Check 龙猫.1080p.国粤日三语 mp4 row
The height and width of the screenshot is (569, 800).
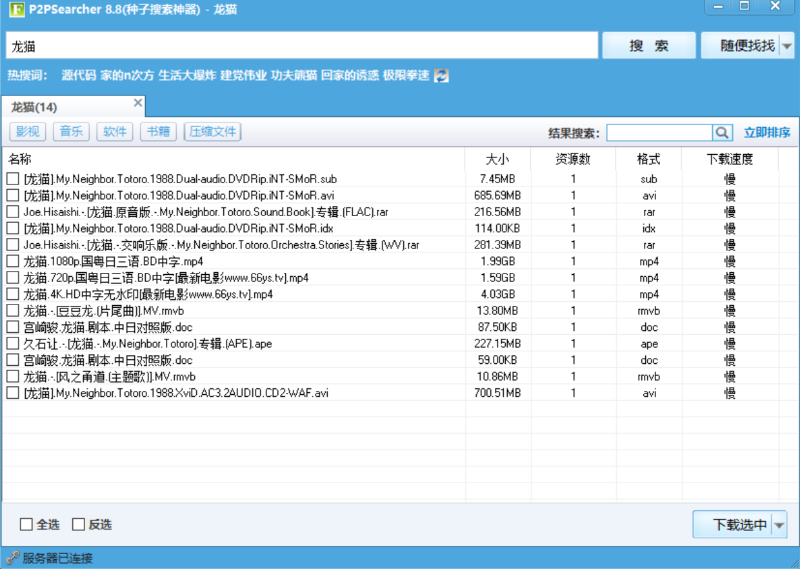point(13,261)
